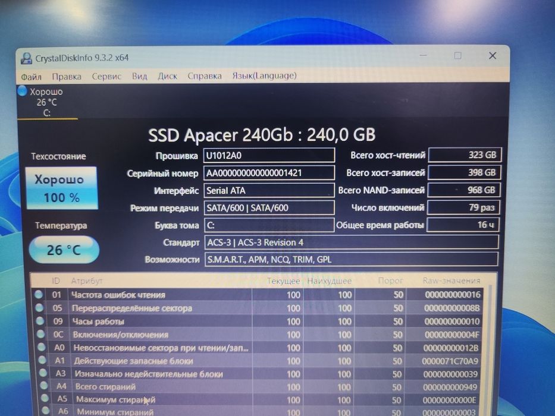The height and width of the screenshot is (416, 555).
Task: Click raw value 0000071C70A9
Action: (x=450, y=361)
